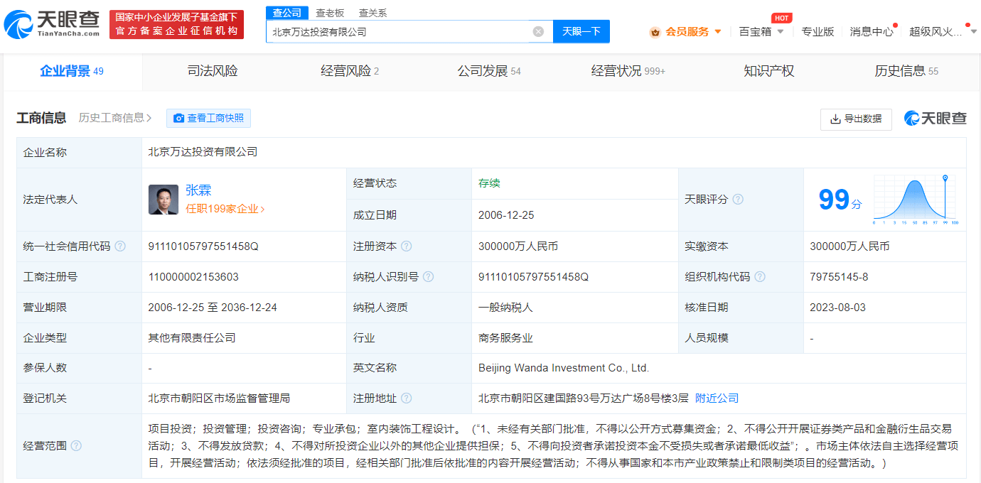Open the 知识产权 tab
The width and height of the screenshot is (981, 483).
click(x=768, y=71)
